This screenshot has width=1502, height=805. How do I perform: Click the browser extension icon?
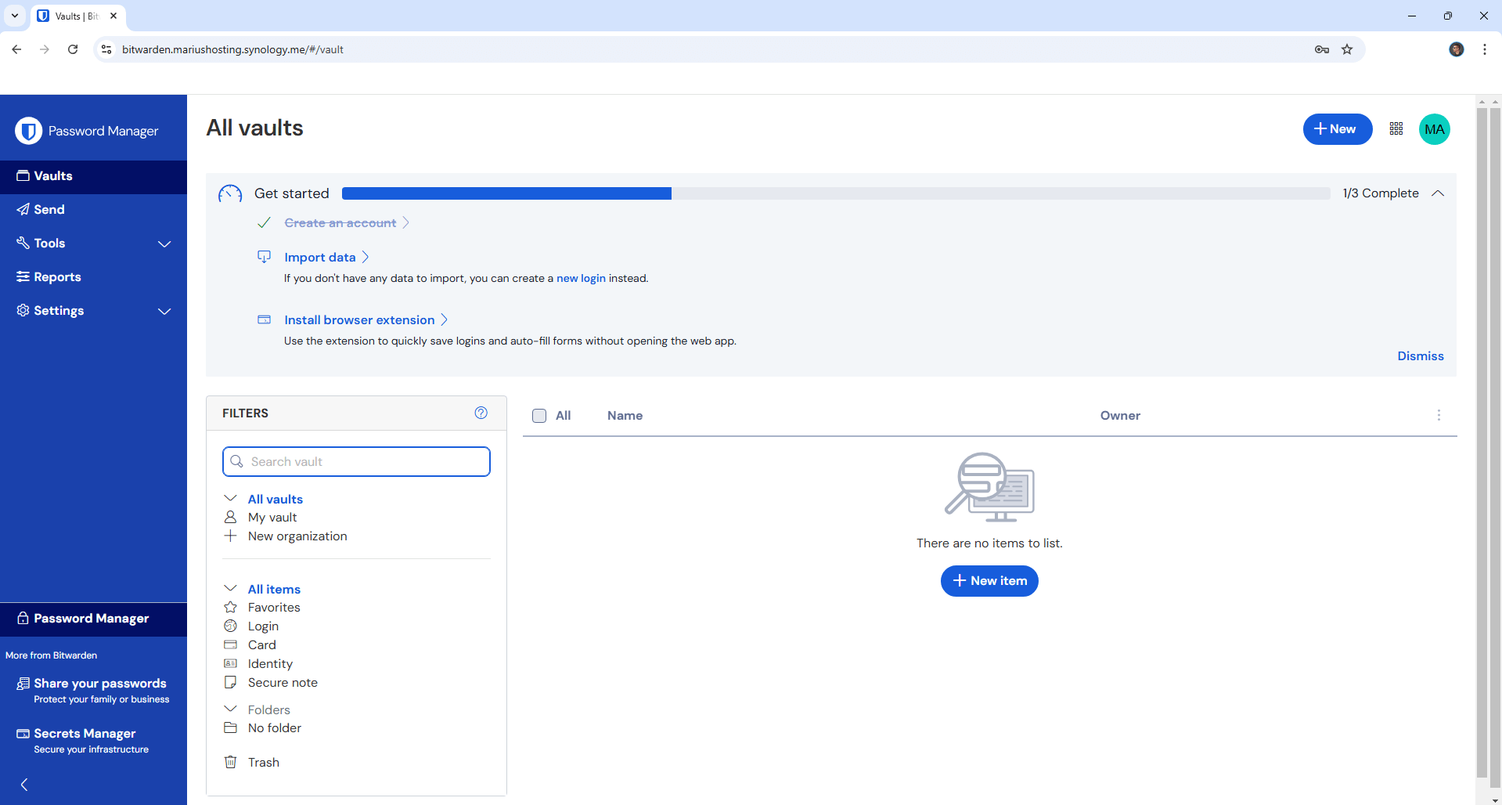pos(265,319)
